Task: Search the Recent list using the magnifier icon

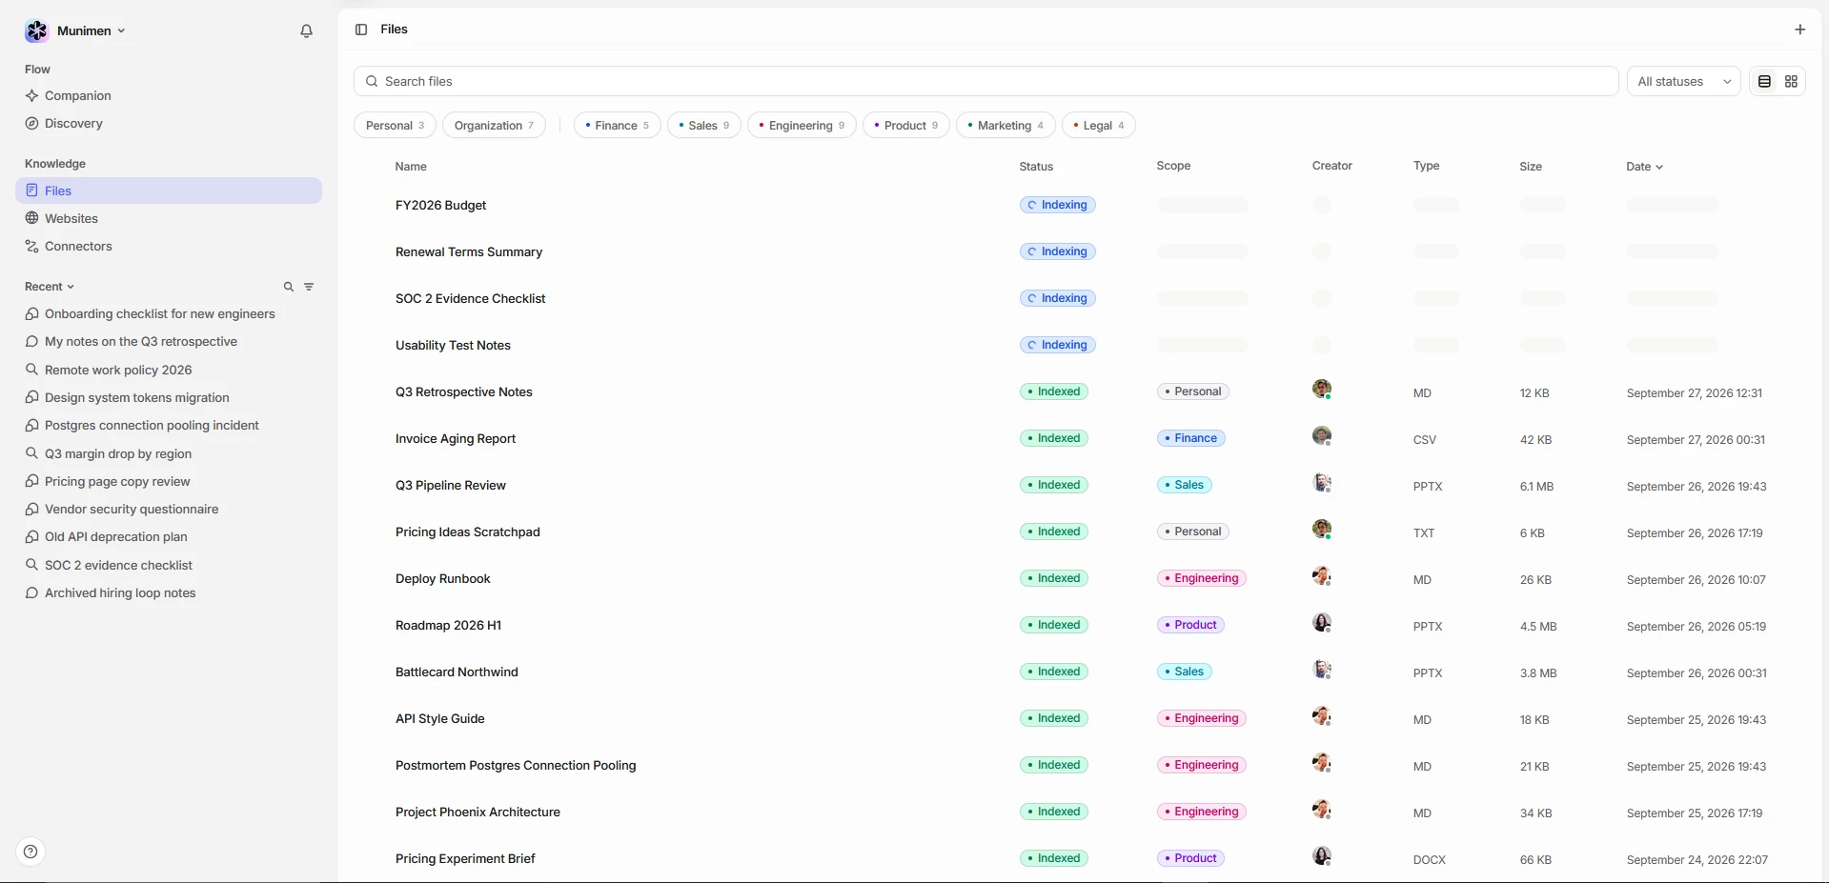Action: click(289, 287)
